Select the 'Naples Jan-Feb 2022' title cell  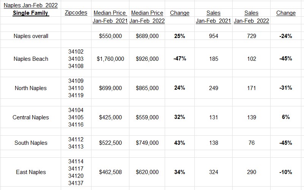(x=31, y=5)
